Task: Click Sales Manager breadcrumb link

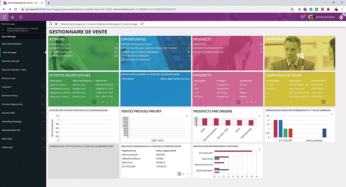Action: (131, 24)
